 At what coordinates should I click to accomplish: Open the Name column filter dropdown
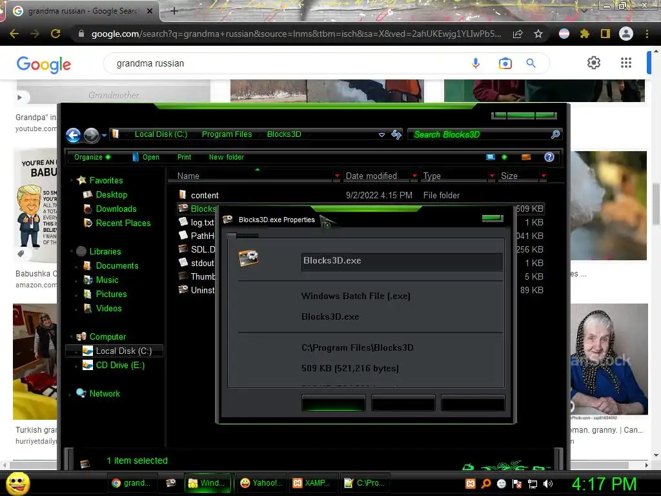(337, 176)
